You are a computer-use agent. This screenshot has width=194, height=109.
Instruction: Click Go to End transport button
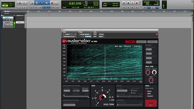(137, 8)
